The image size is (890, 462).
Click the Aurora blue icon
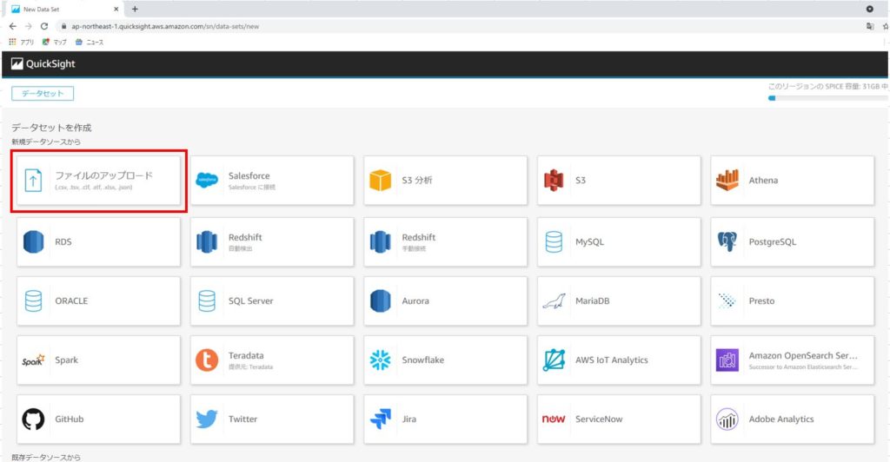point(381,301)
